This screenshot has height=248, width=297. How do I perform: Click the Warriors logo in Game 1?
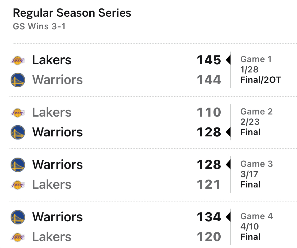(x=18, y=80)
